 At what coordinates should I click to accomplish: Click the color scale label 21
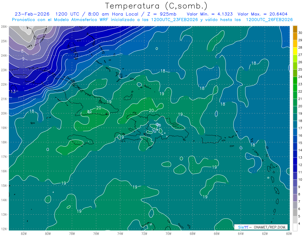(x=300, y=99)
